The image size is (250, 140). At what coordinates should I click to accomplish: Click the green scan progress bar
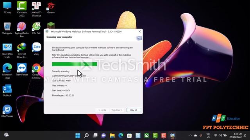click(75, 64)
